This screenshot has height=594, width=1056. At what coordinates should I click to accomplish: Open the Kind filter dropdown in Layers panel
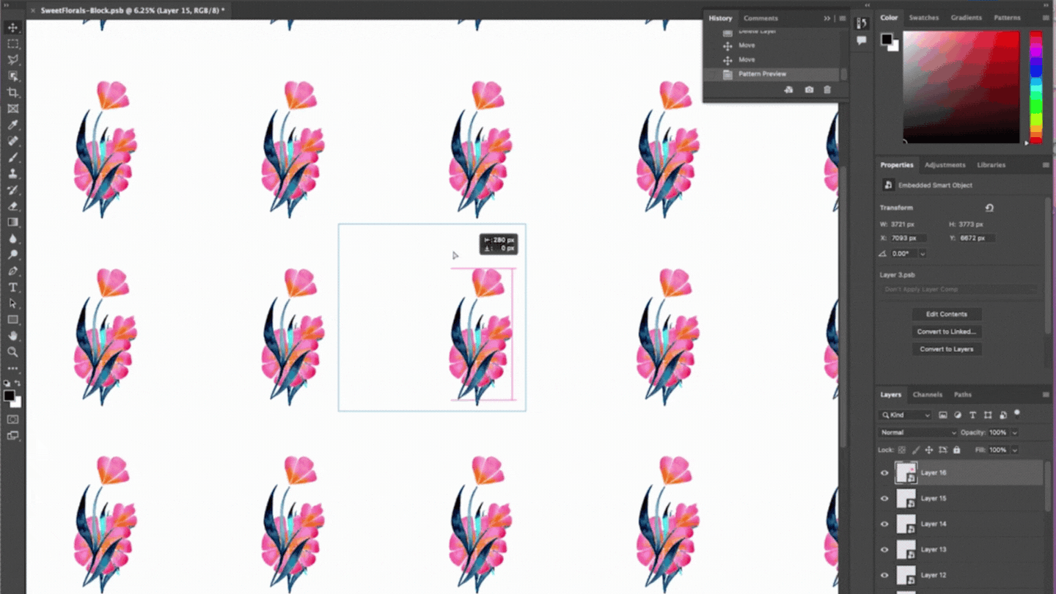click(x=904, y=414)
